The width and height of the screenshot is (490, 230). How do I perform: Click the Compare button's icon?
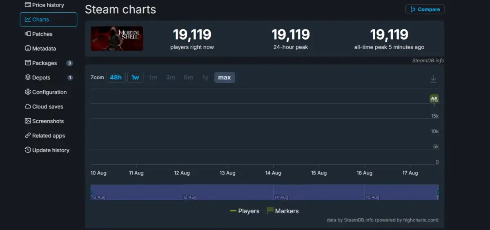pos(413,9)
